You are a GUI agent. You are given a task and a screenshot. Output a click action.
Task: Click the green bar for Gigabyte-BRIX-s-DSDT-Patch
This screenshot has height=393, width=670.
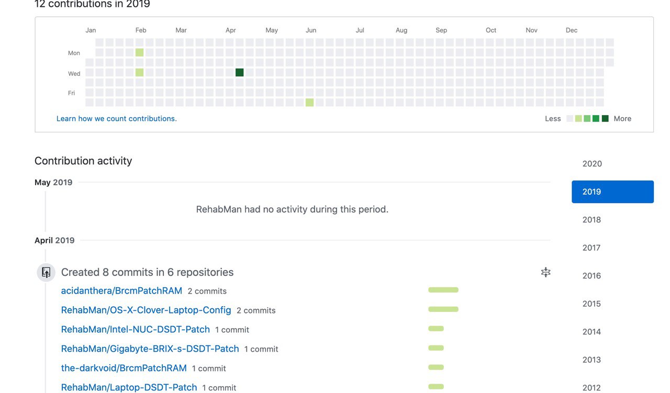point(436,348)
